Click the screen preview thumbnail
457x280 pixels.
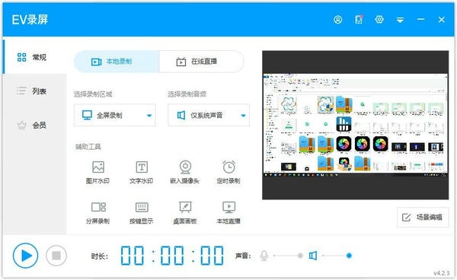point(355,125)
